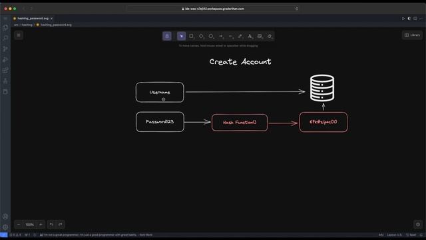Open the Manage gear icon
This screenshot has width=426, height=240.
[x=5, y=227]
